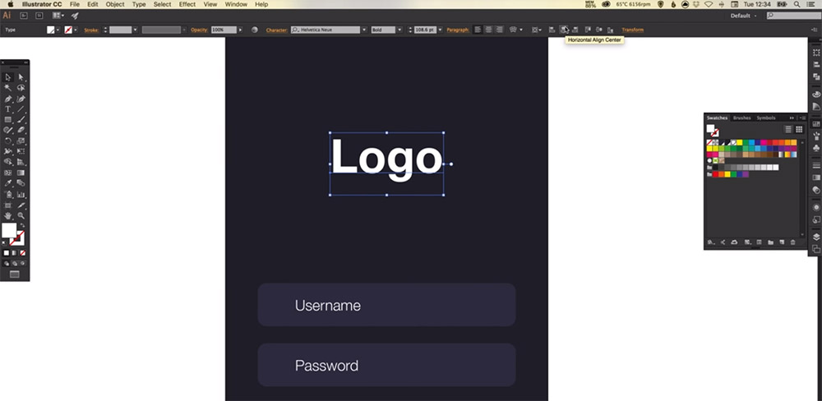The width and height of the screenshot is (822, 401).
Task: Select the Gradient tool
Action: [x=21, y=173]
